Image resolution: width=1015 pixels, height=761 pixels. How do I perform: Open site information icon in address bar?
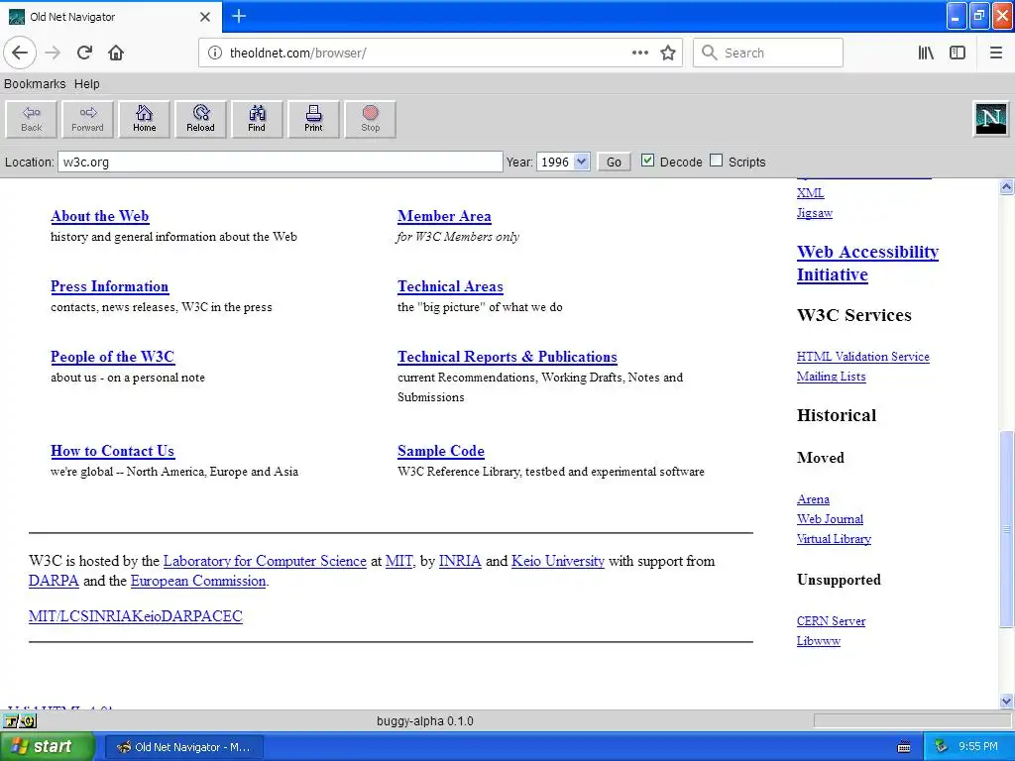pos(215,53)
